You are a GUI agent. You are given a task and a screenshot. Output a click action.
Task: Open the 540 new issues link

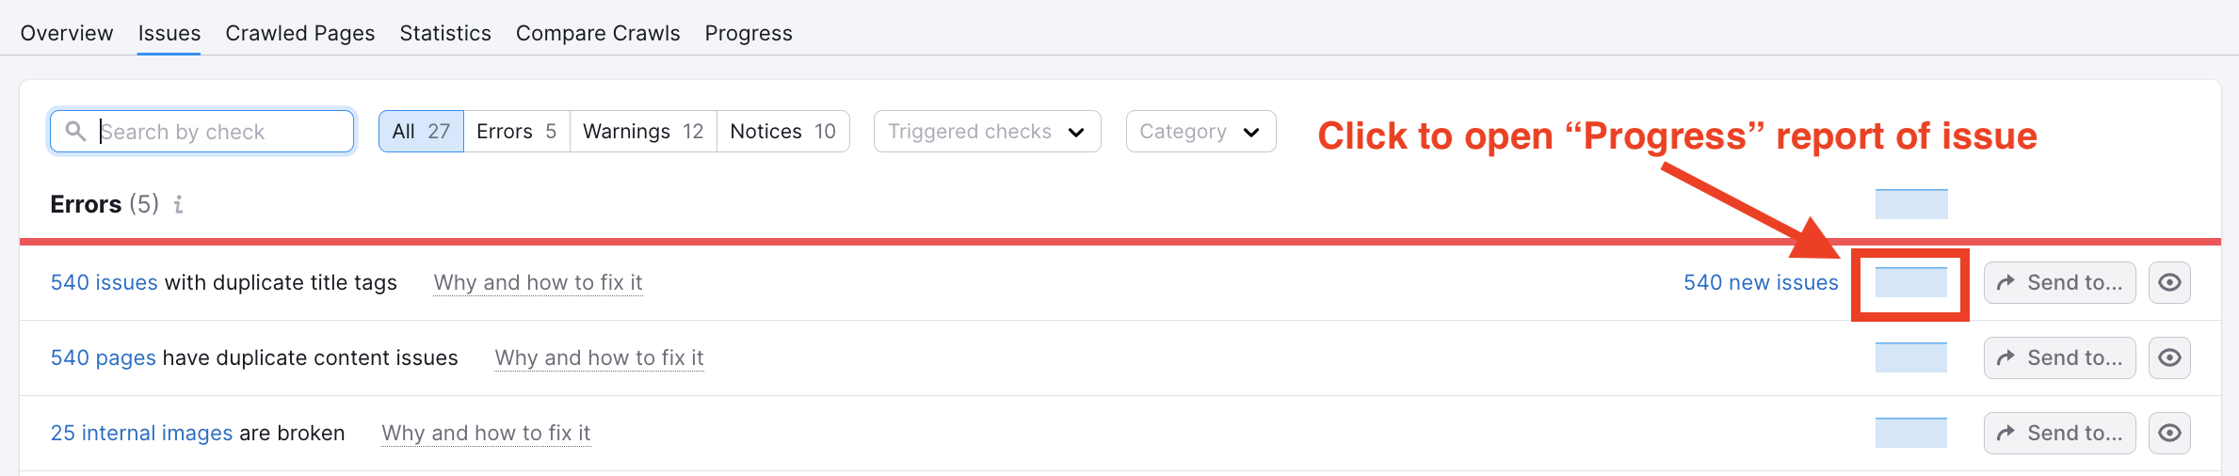(1761, 282)
